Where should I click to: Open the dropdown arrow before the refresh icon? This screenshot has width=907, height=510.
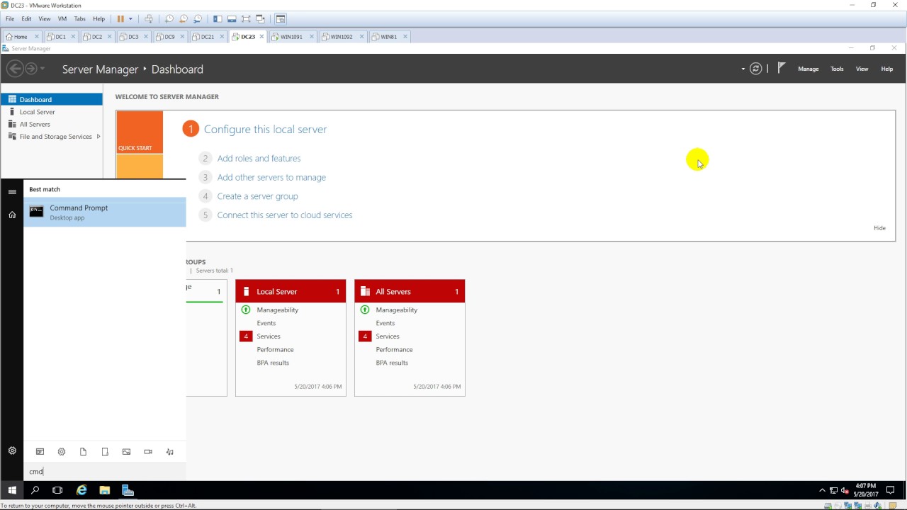pos(743,69)
